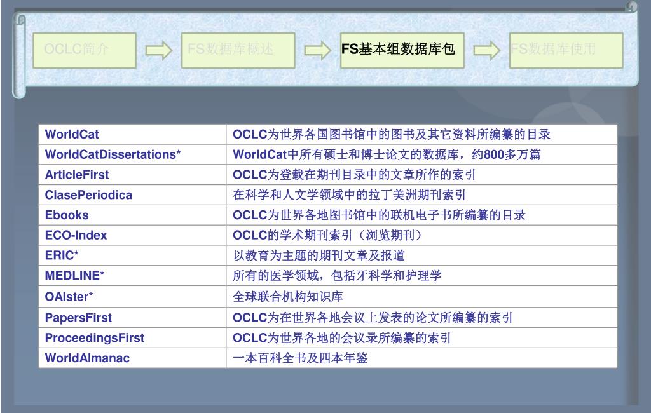Click text 一本百科全书及四本年鉴
Screen dimensions: 651x413
coord(300,358)
